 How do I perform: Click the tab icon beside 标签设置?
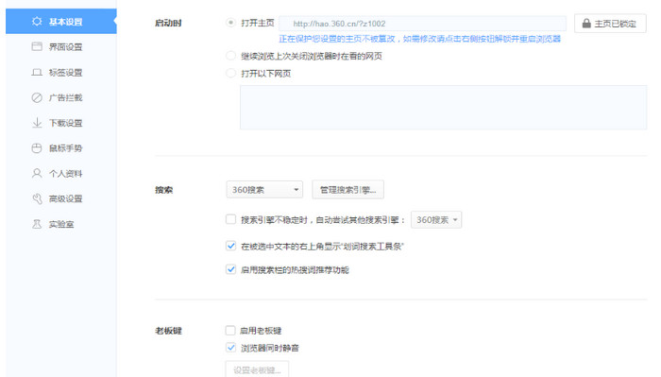click(37, 73)
